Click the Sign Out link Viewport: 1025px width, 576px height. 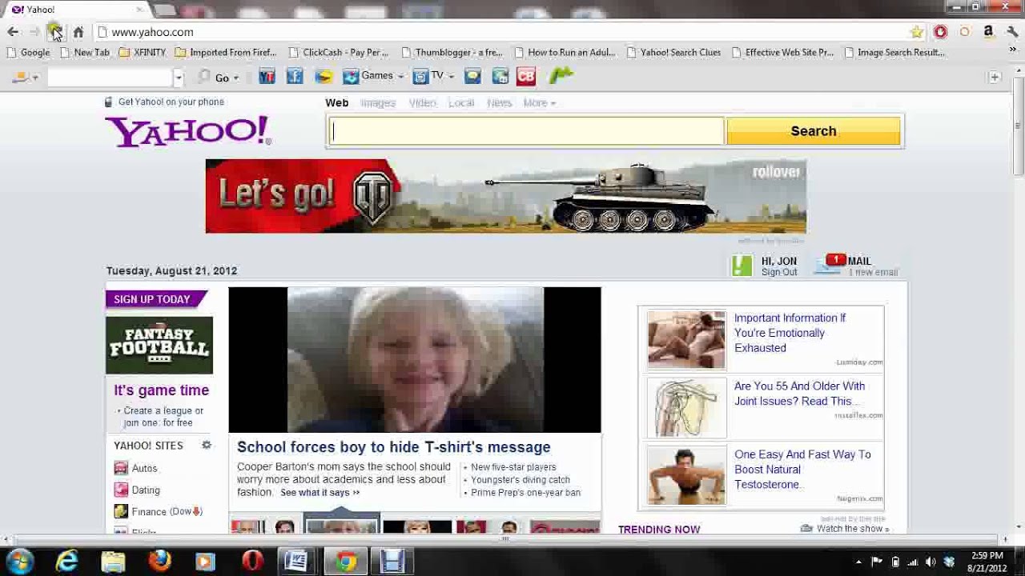(x=779, y=273)
